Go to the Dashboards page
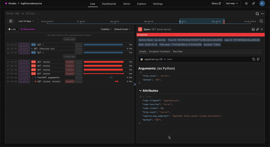Image resolution: width=270 pixels, height=147 pixels. (x=109, y=4)
